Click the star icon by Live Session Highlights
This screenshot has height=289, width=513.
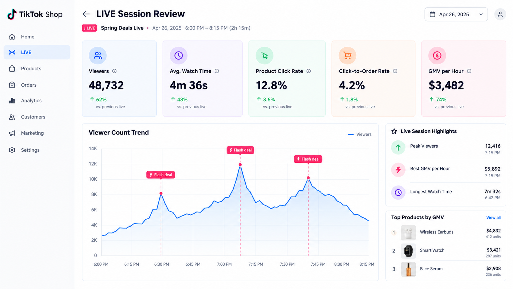(394, 131)
